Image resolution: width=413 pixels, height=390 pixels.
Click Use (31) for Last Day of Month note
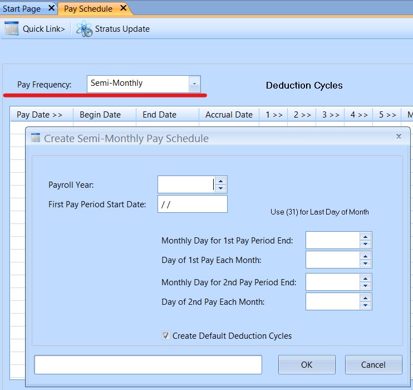point(319,212)
